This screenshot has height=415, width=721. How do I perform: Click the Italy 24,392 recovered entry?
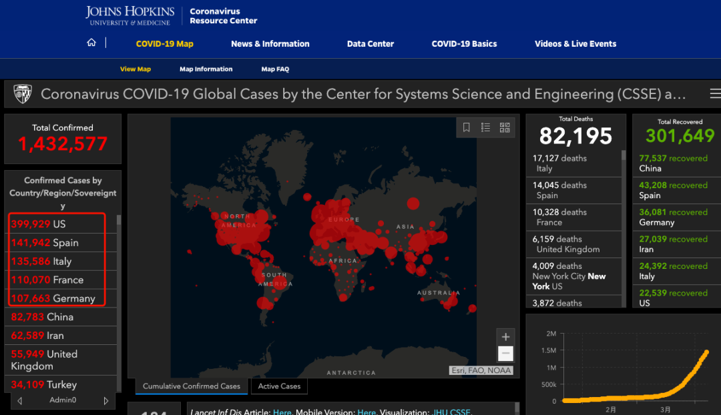[677, 271]
